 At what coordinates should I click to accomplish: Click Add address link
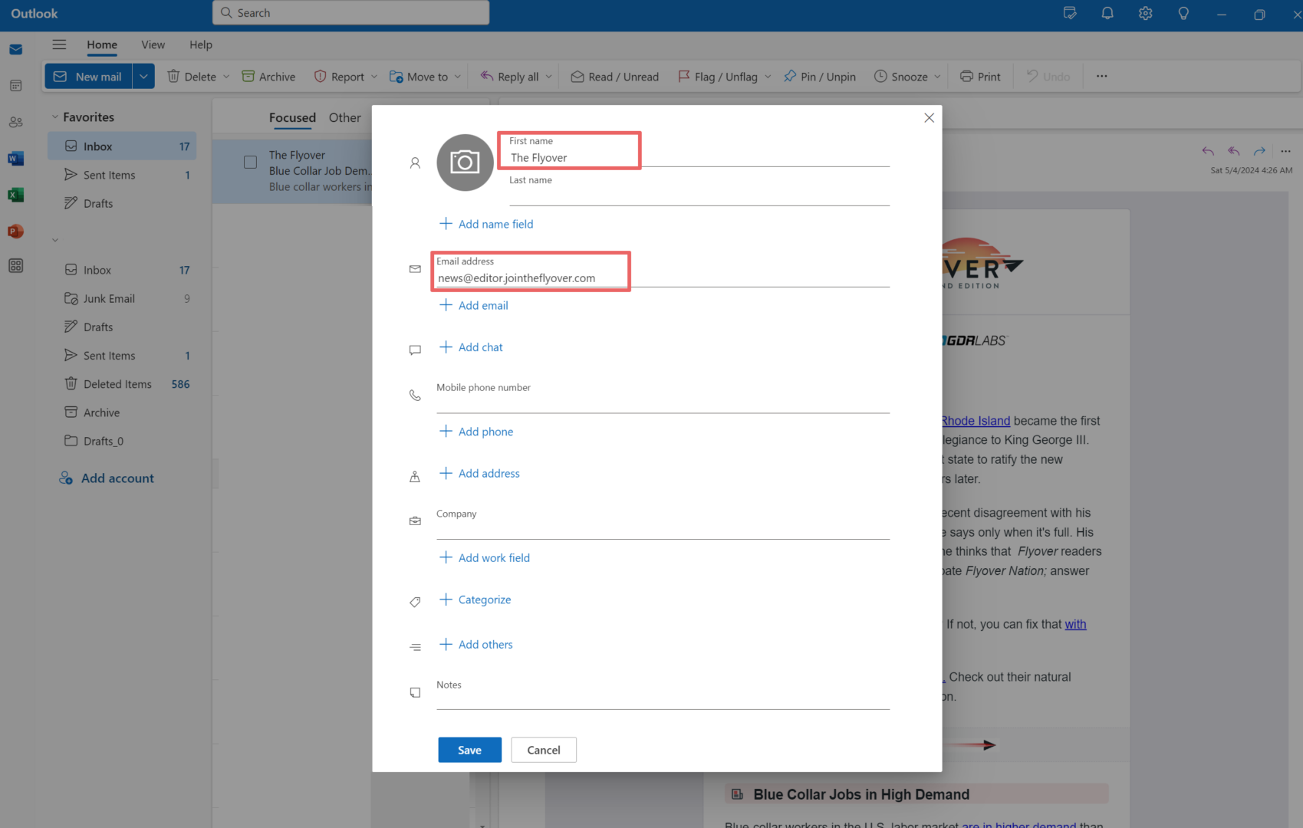pos(479,474)
